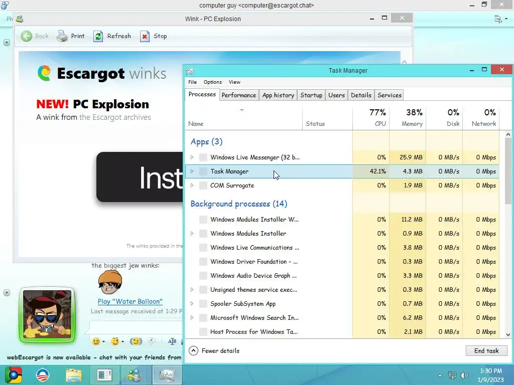This screenshot has height=385, width=514.
Task: Sort processes by Memory column
Action: click(x=408, y=118)
